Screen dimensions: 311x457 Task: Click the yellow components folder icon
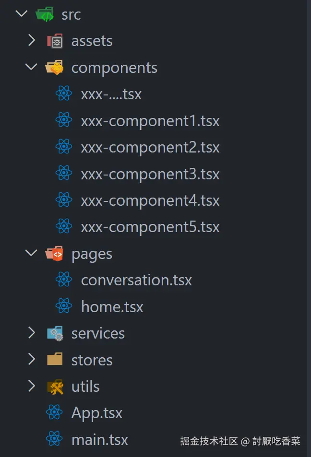pos(54,68)
